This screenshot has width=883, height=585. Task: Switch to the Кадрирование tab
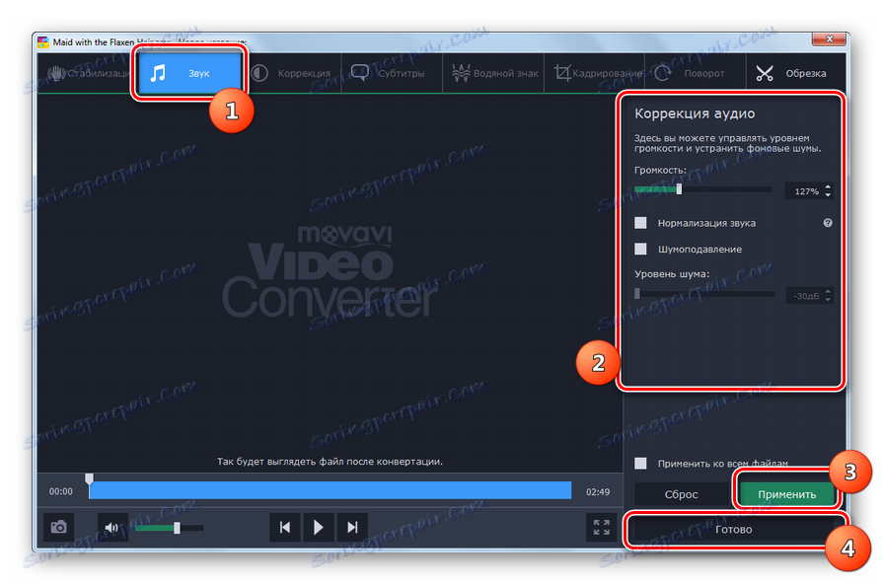tap(595, 73)
